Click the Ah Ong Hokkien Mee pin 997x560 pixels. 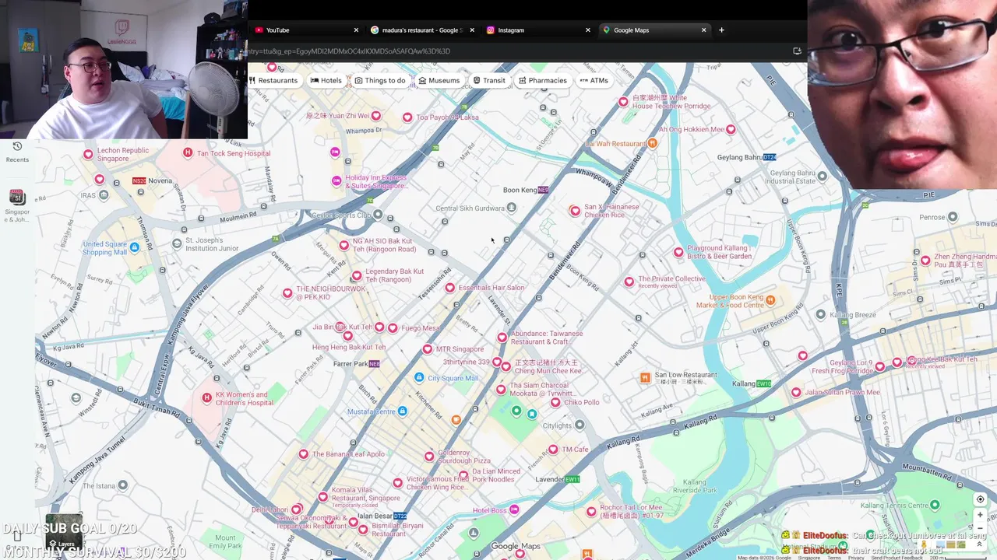tap(731, 129)
